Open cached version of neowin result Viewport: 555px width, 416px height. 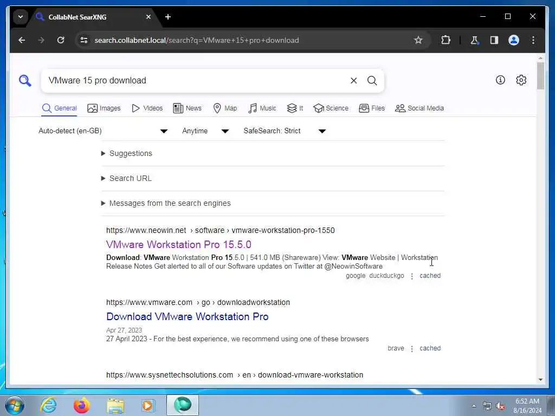click(x=430, y=276)
